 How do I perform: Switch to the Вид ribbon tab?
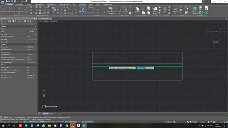tap(74, 4)
